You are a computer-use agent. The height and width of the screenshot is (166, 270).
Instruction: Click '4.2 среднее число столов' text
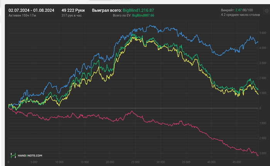click(x=240, y=15)
